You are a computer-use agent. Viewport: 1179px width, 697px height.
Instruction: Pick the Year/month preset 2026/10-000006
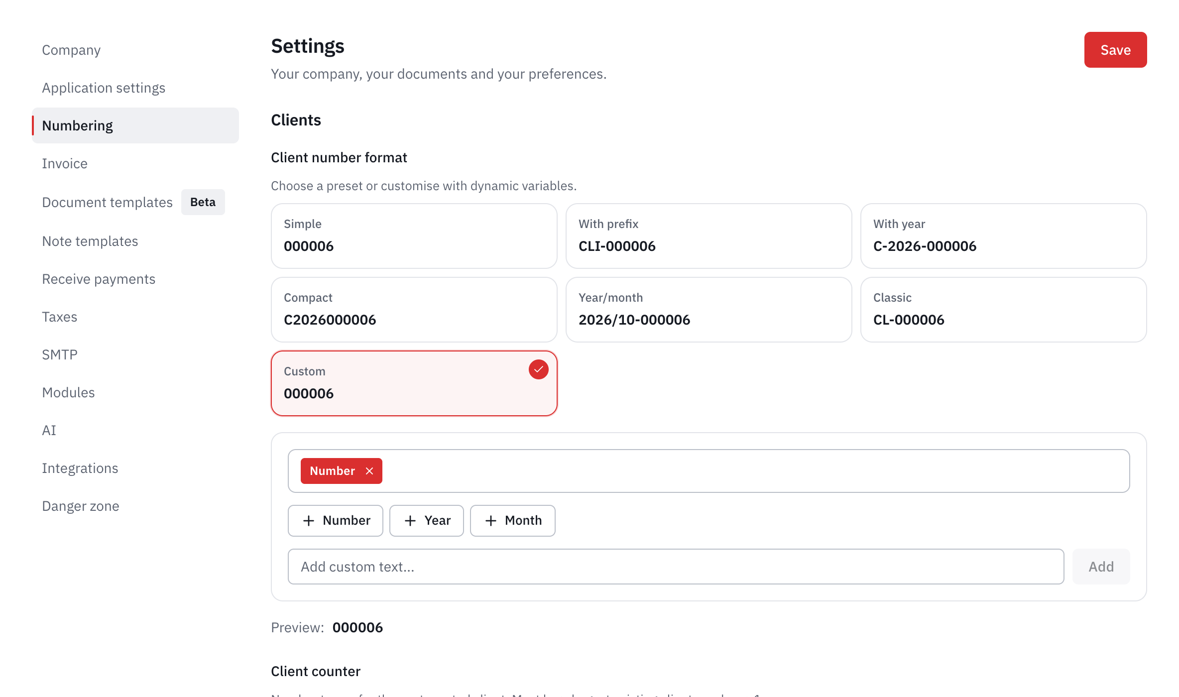[x=709, y=310]
